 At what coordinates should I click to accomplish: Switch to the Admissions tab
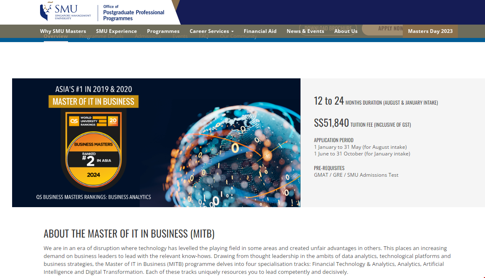148,37
